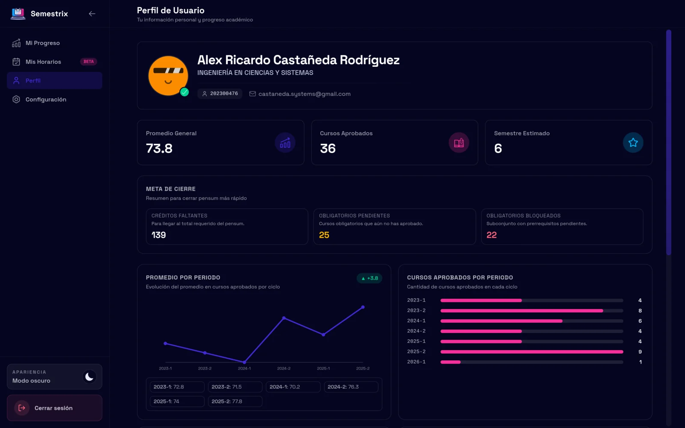This screenshot has height=428, width=685.
Task: Collapse sidebar with the back arrow
Action: [x=92, y=14]
